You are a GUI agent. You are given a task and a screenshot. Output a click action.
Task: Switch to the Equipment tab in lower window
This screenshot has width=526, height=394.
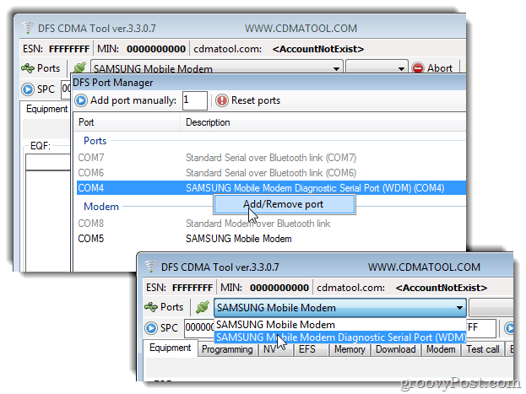coord(170,348)
